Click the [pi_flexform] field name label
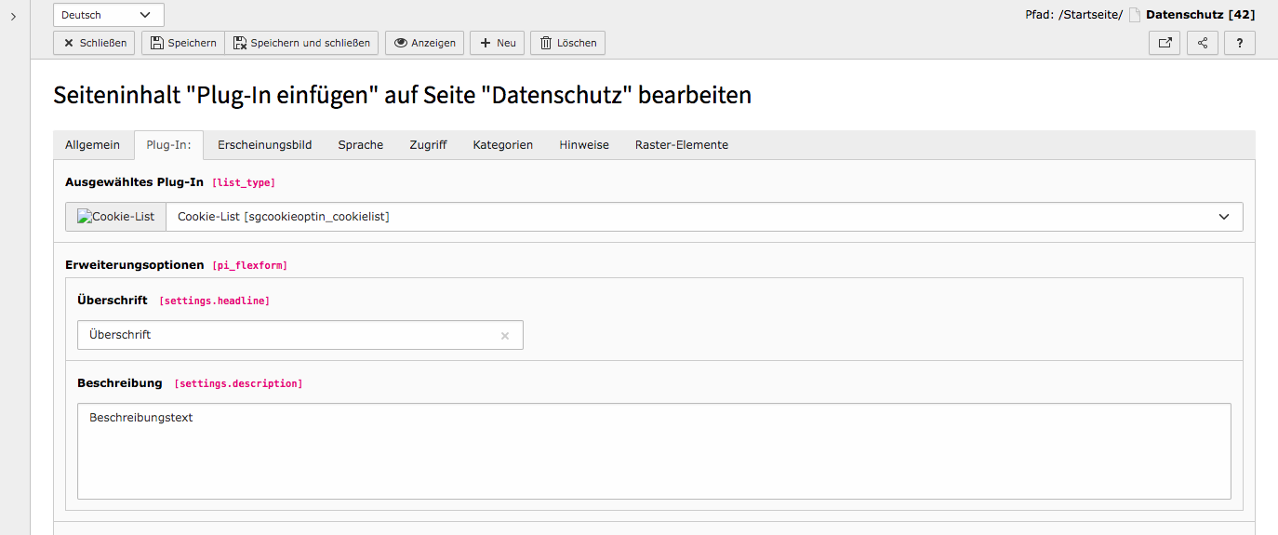Viewport: 1278px width, 535px height. [x=250, y=266]
